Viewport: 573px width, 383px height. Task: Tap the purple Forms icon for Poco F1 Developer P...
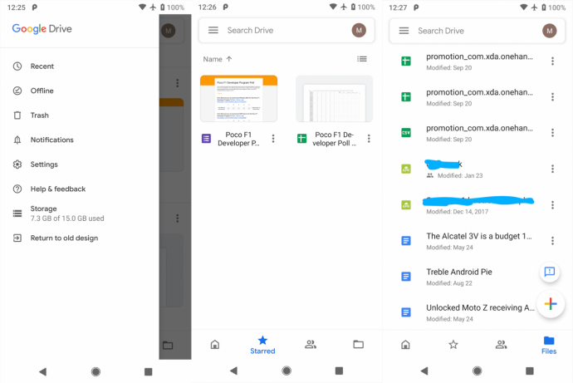coord(206,139)
